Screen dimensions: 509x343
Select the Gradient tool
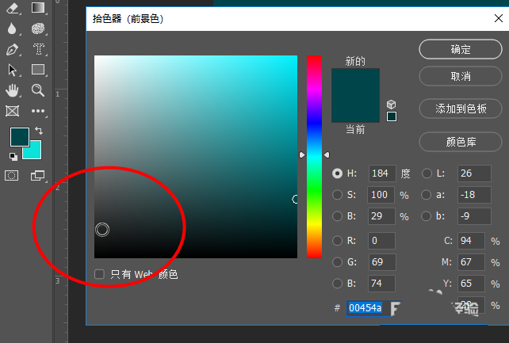click(38, 7)
